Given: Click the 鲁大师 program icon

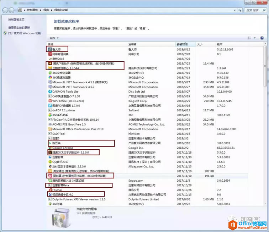Looking at the screenshot, I should pyautogui.click(x=50, y=49).
